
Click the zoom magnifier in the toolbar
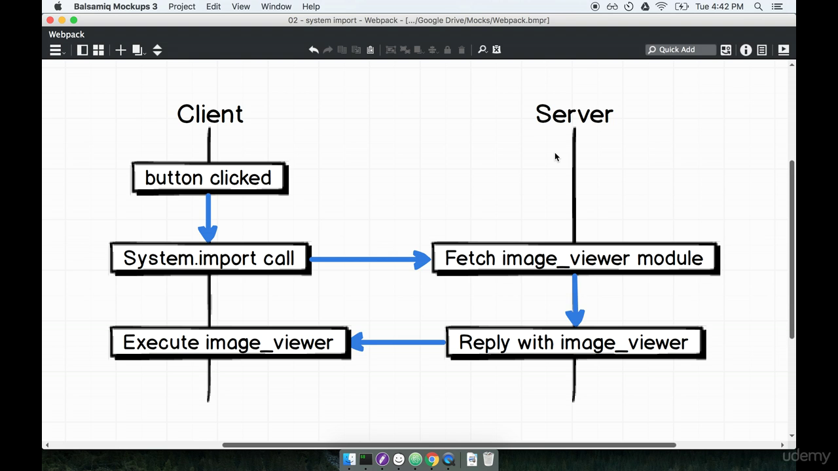481,50
